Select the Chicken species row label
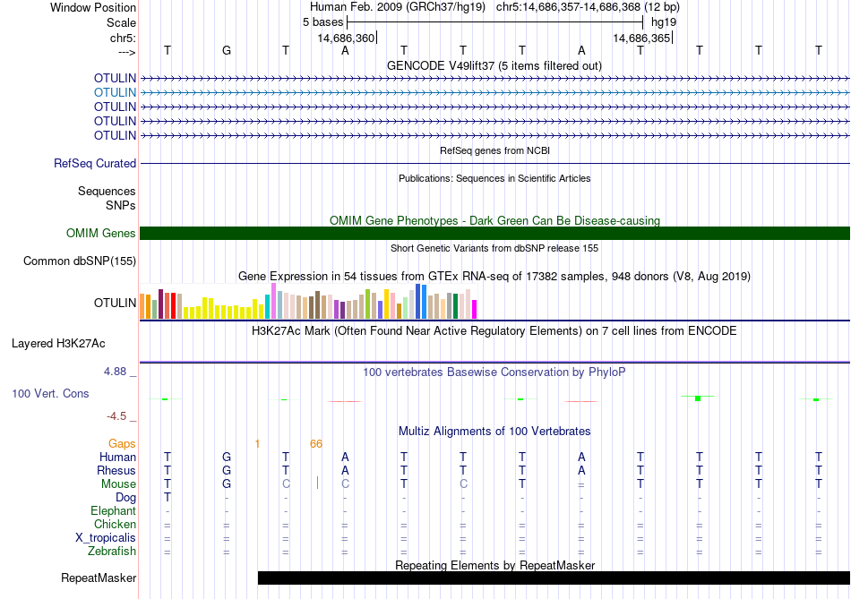 pyautogui.click(x=115, y=524)
